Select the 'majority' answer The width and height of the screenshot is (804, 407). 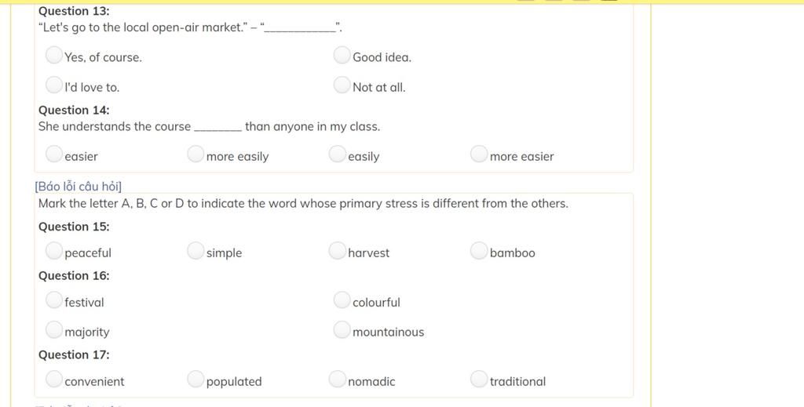(x=54, y=329)
